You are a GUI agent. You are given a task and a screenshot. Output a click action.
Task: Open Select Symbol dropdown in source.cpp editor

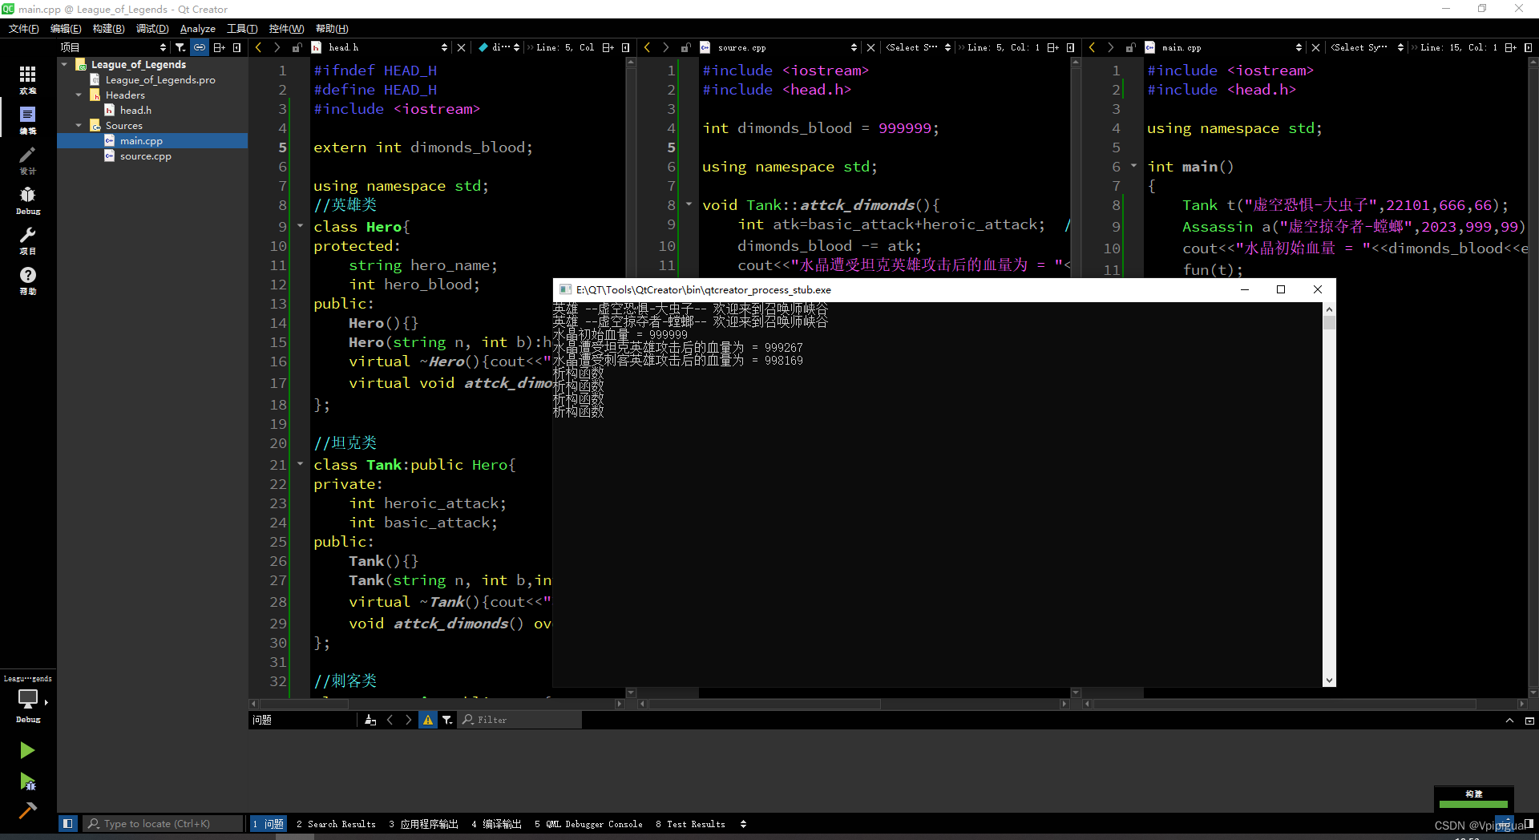[918, 47]
